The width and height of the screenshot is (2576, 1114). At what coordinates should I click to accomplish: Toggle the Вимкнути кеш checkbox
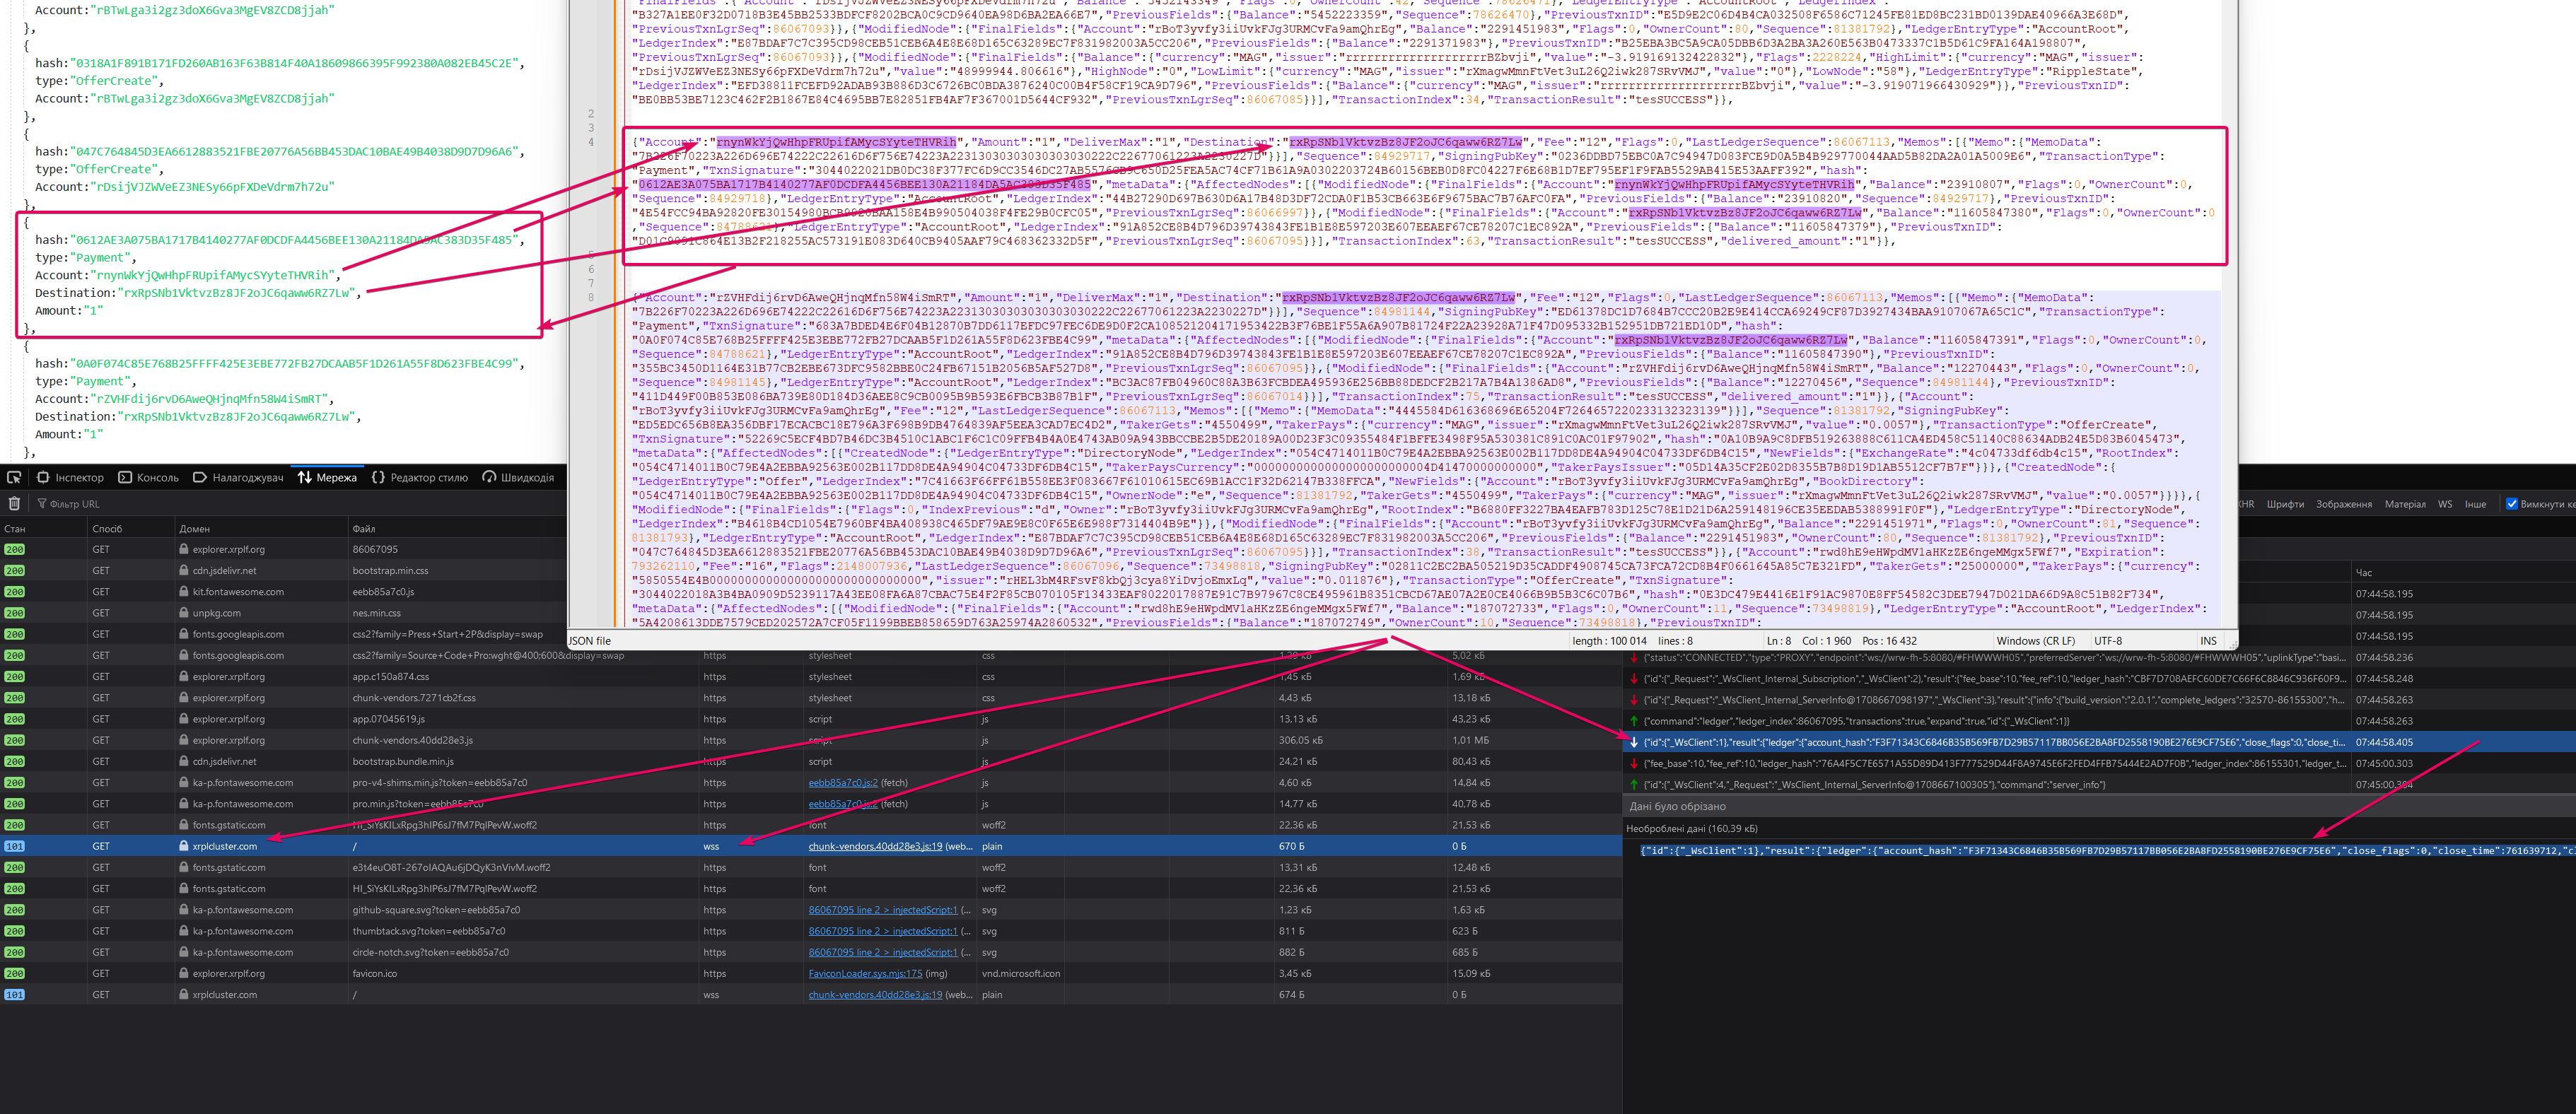coord(2511,504)
